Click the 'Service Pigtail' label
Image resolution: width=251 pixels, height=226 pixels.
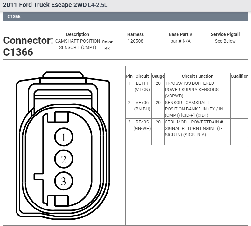(225, 34)
